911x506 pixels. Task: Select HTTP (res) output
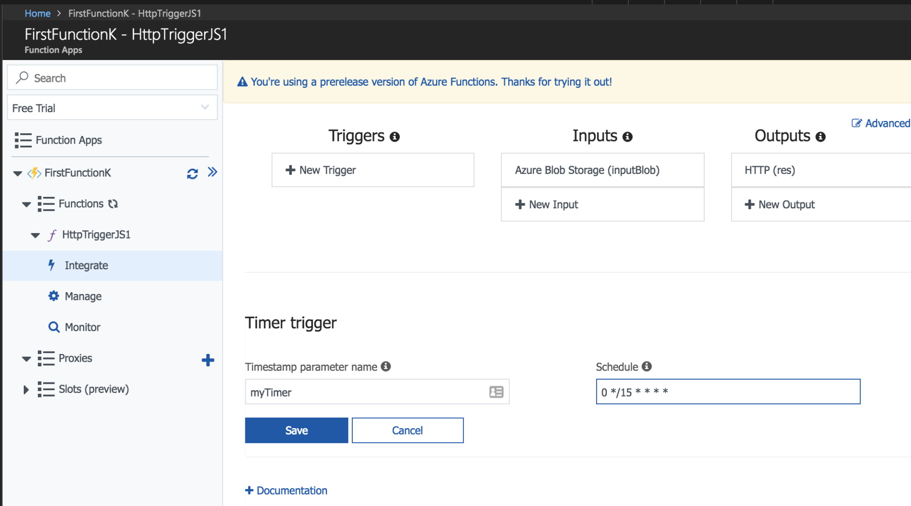coord(821,170)
